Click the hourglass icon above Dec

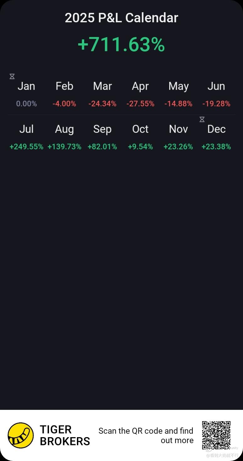tap(202, 119)
